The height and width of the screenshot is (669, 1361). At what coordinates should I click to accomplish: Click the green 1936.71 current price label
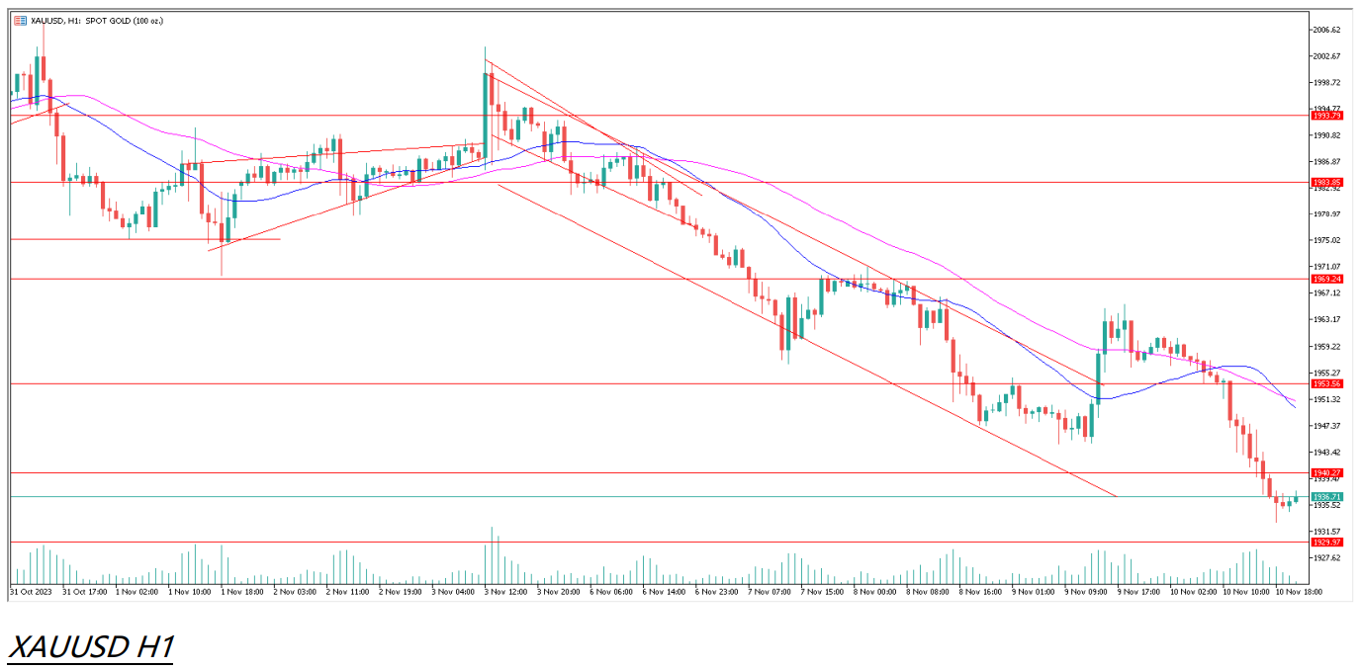1325,497
